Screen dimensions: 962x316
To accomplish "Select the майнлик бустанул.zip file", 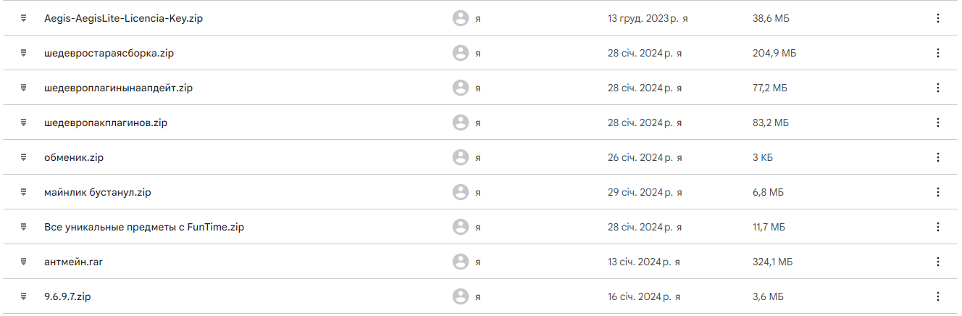I will 97,192.
